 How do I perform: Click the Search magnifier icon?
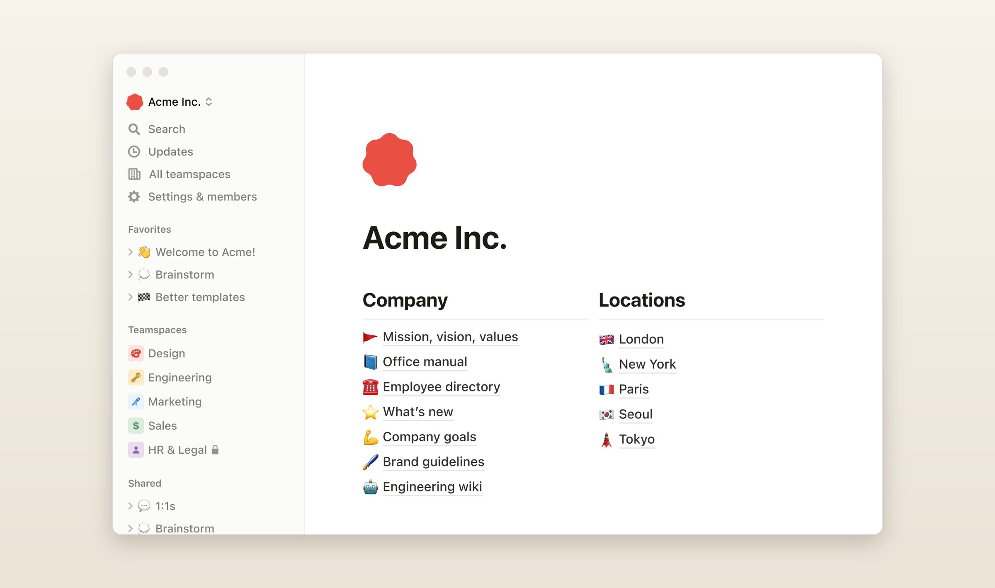(134, 129)
